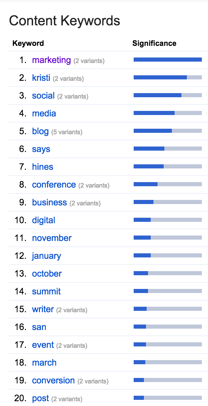Click the blog keyword link
The height and width of the screenshot is (406, 208).
[x=40, y=131]
